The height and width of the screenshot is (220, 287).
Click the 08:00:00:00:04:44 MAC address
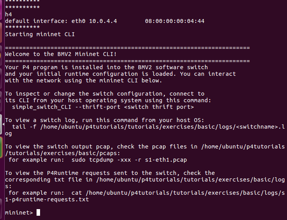pos(175,21)
